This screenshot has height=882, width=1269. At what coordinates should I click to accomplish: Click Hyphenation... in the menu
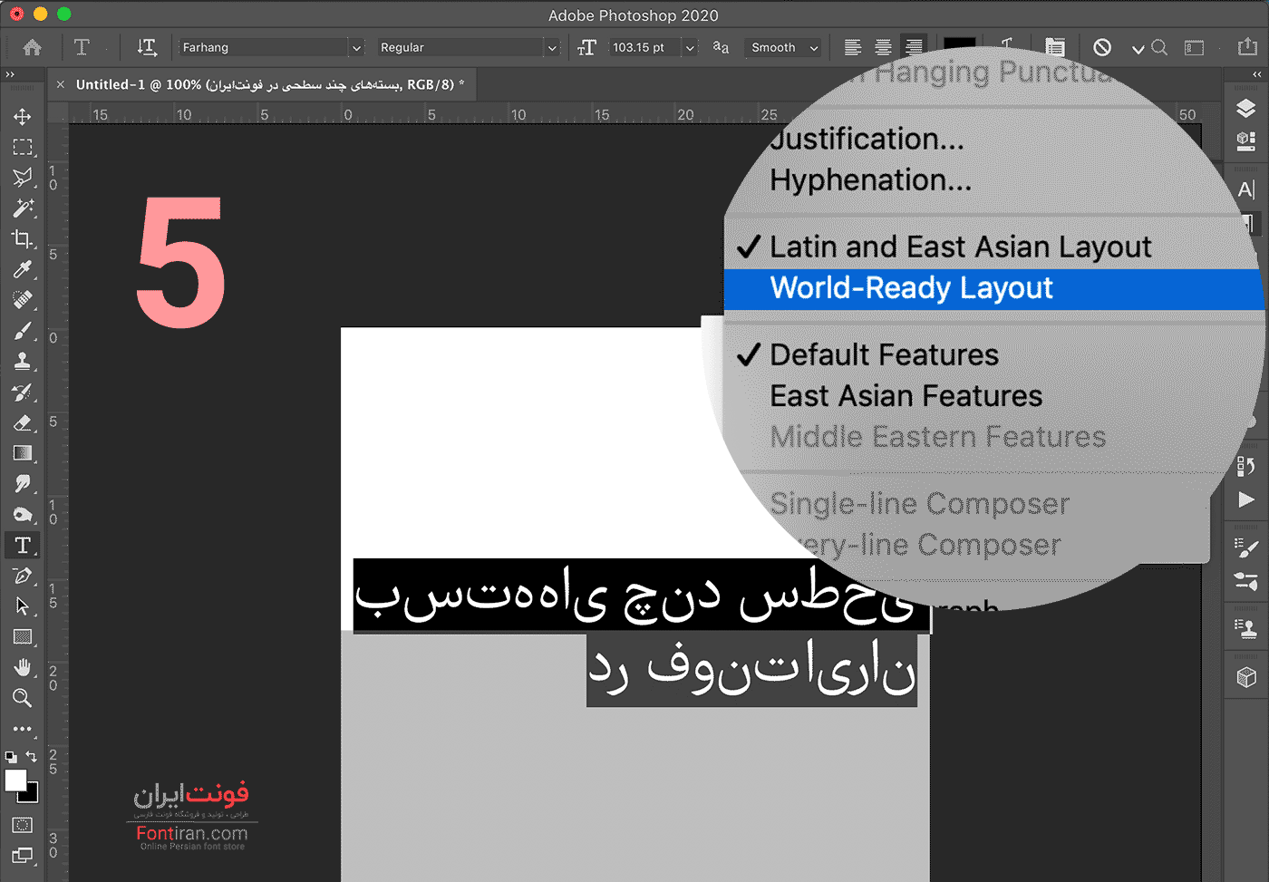click(870, 180)
